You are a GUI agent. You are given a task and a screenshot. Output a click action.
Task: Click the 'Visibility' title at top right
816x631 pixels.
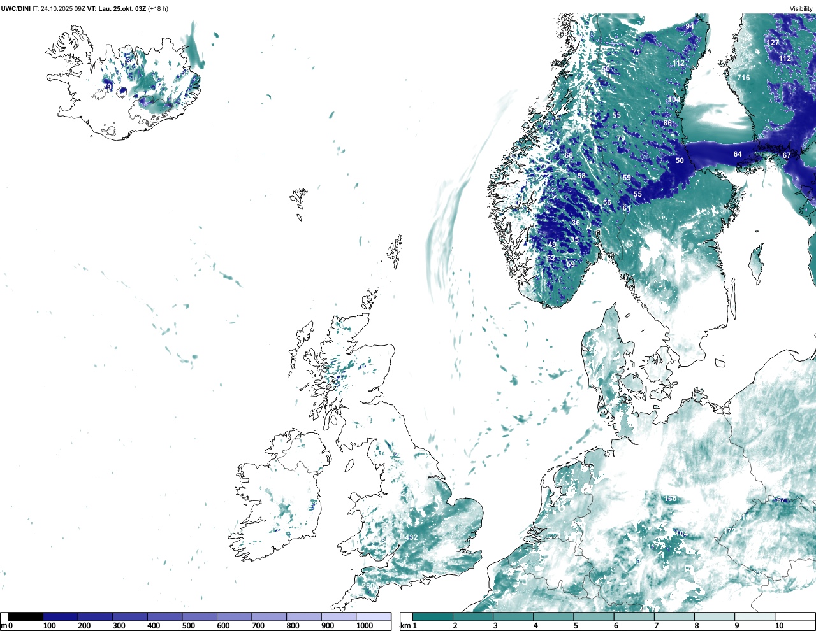point(801,8)
